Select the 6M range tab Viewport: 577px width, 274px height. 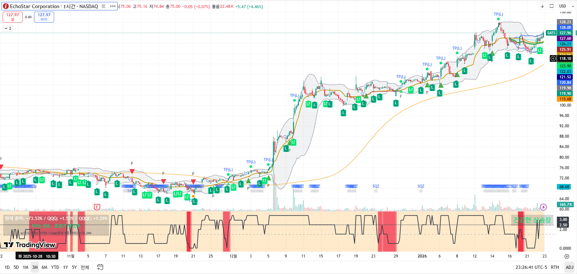coord(44,267)
